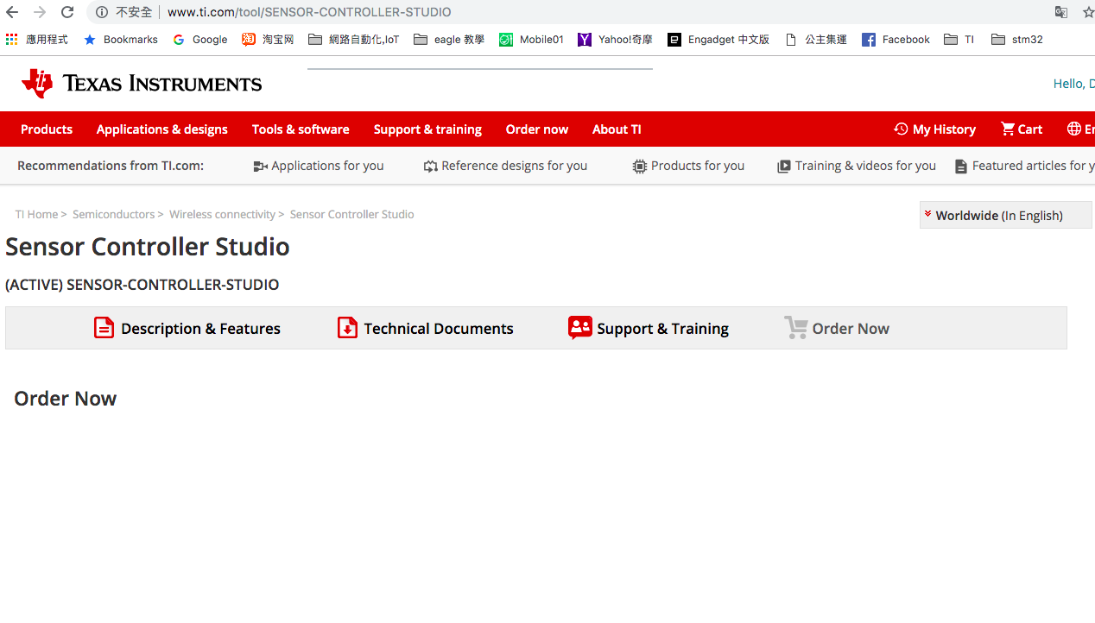Open the apps grid shortcut in the bookmarks bar
The image size is (1095, 623).
click(11, 40)
